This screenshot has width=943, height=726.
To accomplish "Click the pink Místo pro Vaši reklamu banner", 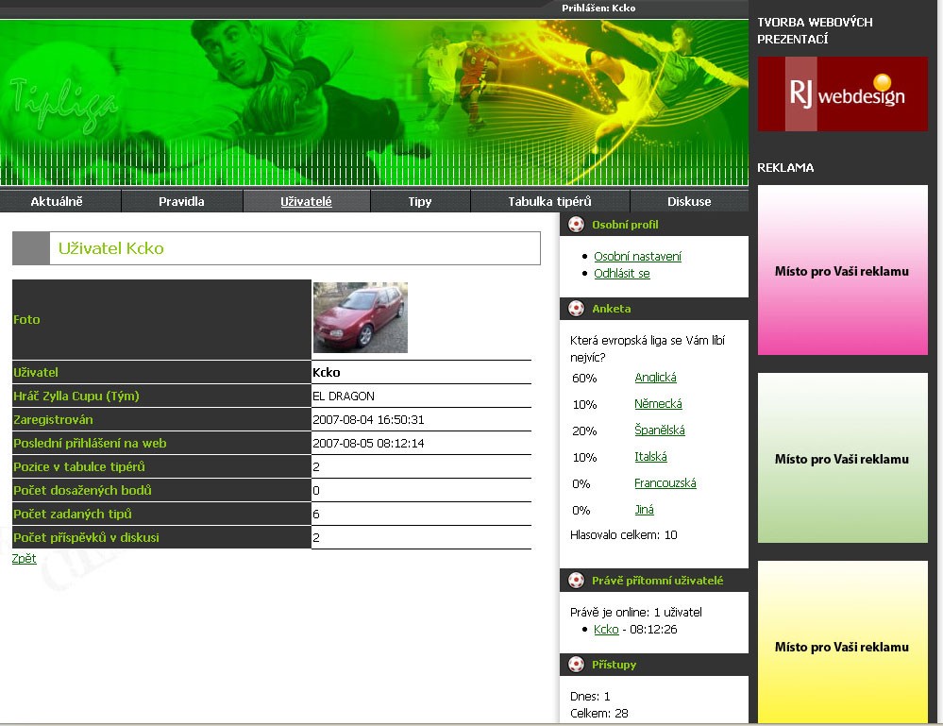I will click(842, 271).
